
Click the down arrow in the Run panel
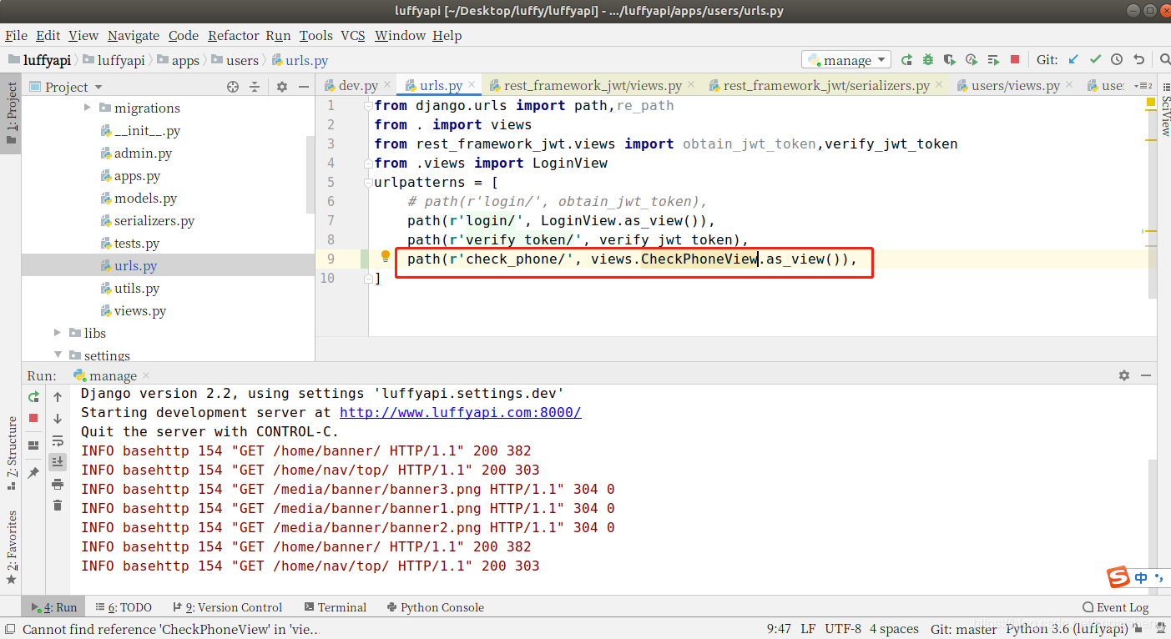(x=58, y=419)
